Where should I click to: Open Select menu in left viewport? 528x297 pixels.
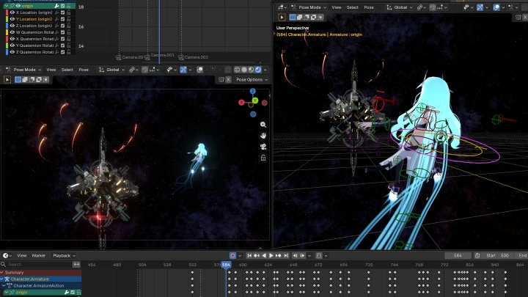tap(67, 70)
